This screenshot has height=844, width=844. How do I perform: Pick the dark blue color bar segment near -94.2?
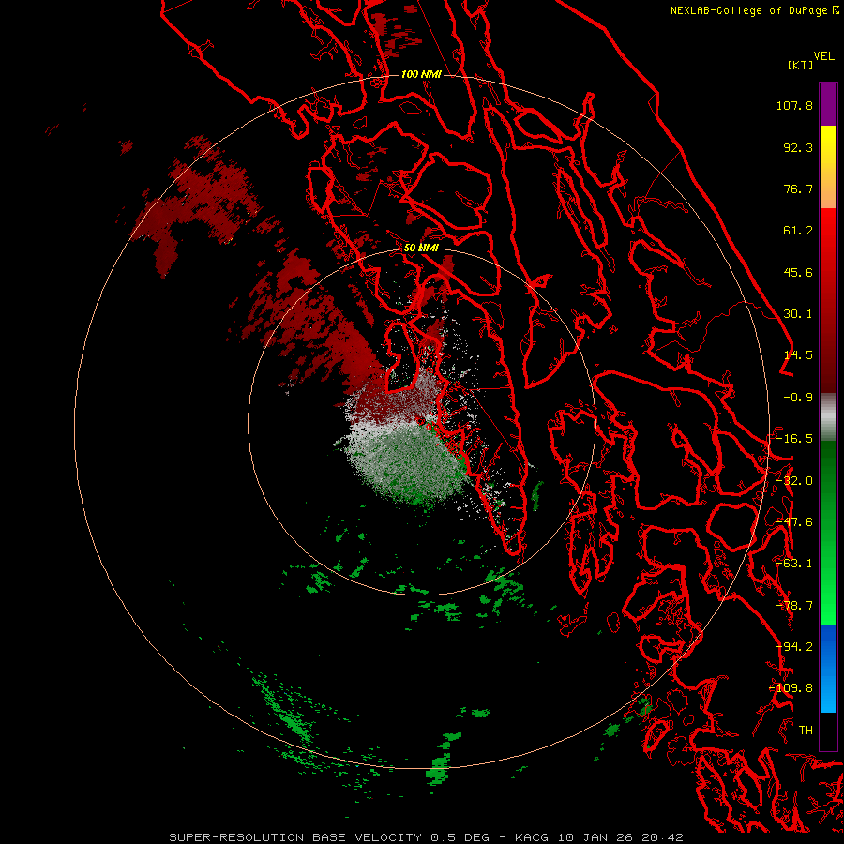(x=828, y=646)
